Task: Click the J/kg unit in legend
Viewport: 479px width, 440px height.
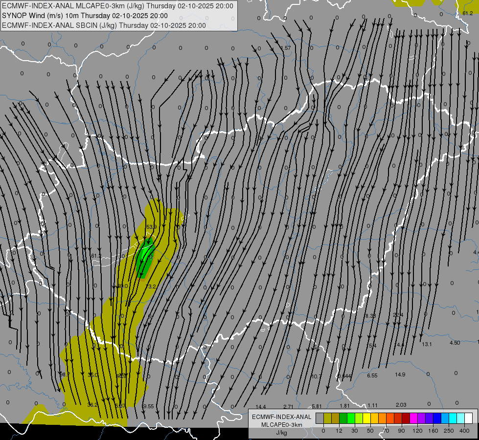Action: [282, 433]
